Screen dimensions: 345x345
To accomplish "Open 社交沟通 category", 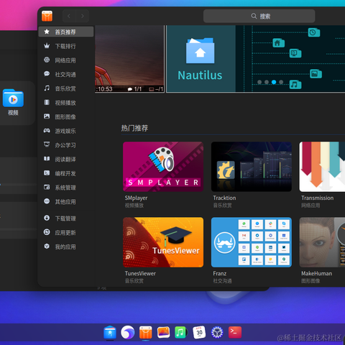I will click(65, 74).
